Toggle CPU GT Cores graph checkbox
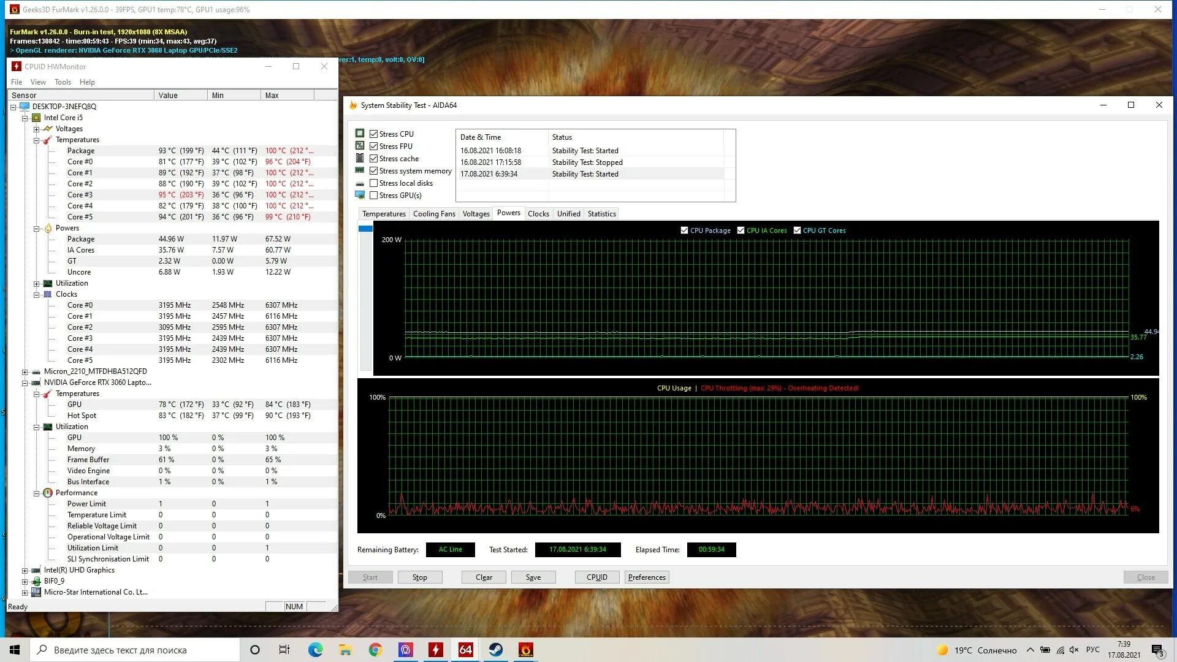 797,230
